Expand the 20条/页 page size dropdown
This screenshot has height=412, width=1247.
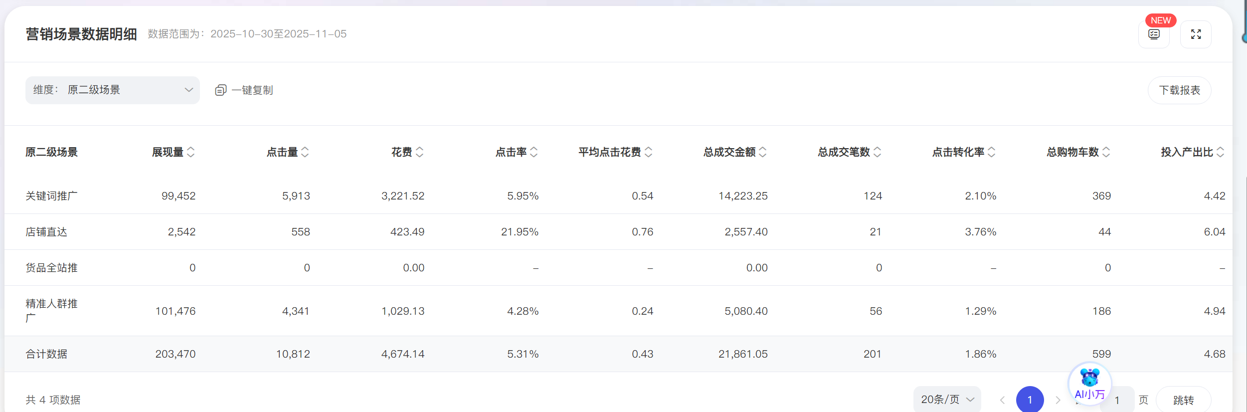coord(947,400)
